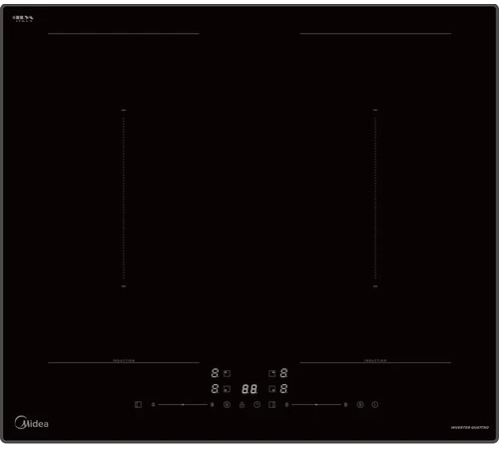Tap the 9 end of left slider
This screenshot has width=499, height=449.
[x=213, y=404]
